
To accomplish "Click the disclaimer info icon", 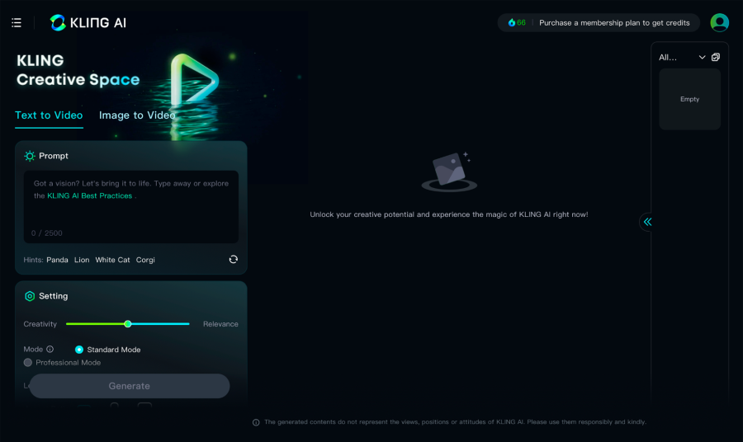I will [x=256, y=422].
